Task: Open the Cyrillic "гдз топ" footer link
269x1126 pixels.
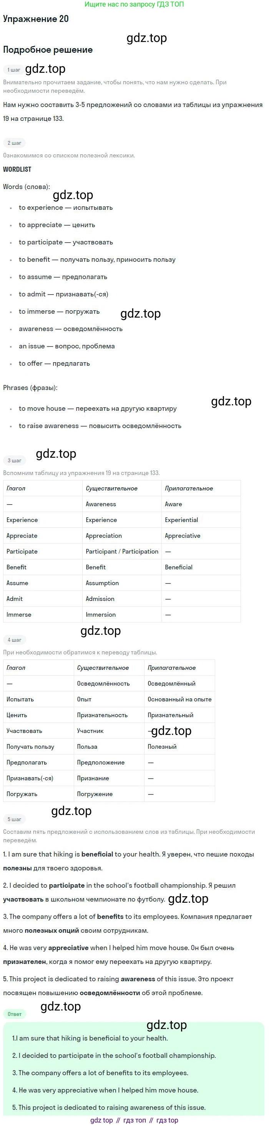Action: (x=134, y=1120)
